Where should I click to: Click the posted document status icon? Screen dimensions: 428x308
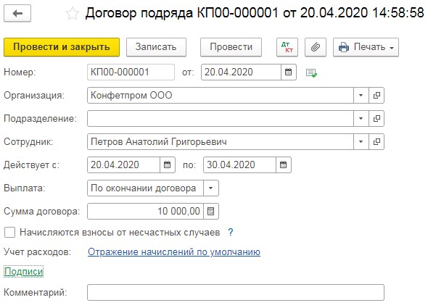(311, 72)
